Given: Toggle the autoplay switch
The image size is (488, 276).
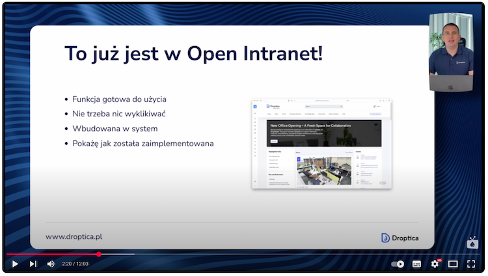Looking at the screenshot, I should (398, 264).
